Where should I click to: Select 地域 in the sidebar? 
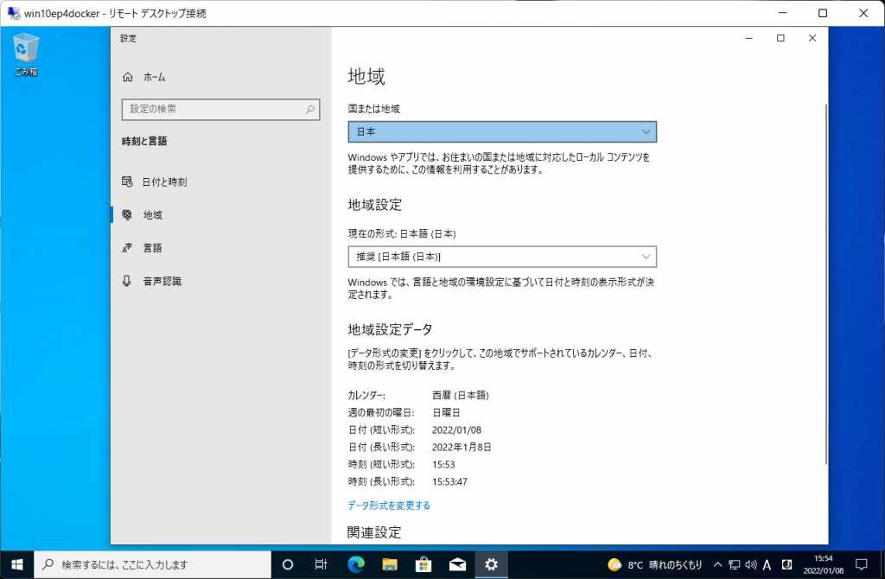(x=143, y=215)
